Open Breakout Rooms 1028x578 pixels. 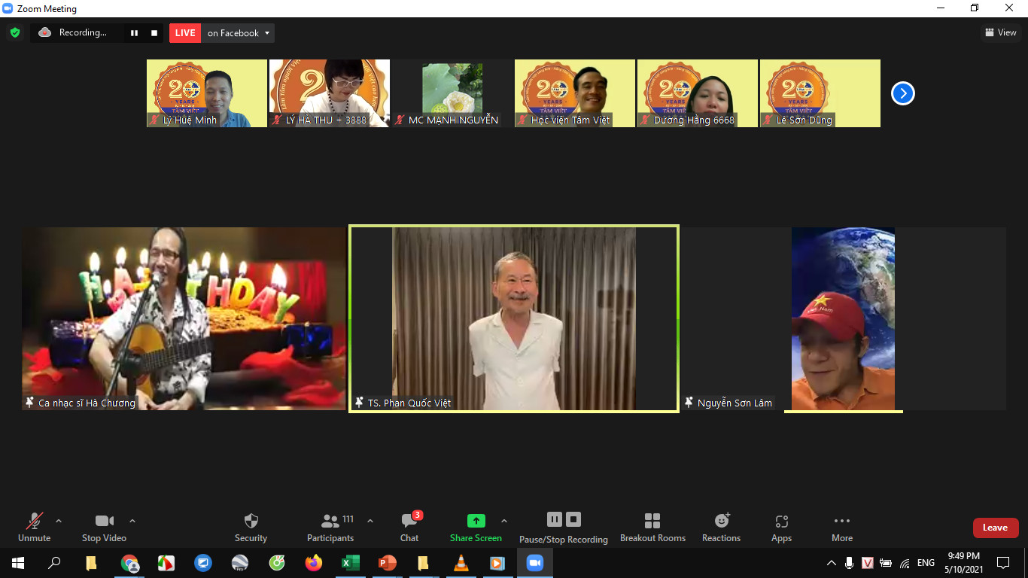click(652, 528)
